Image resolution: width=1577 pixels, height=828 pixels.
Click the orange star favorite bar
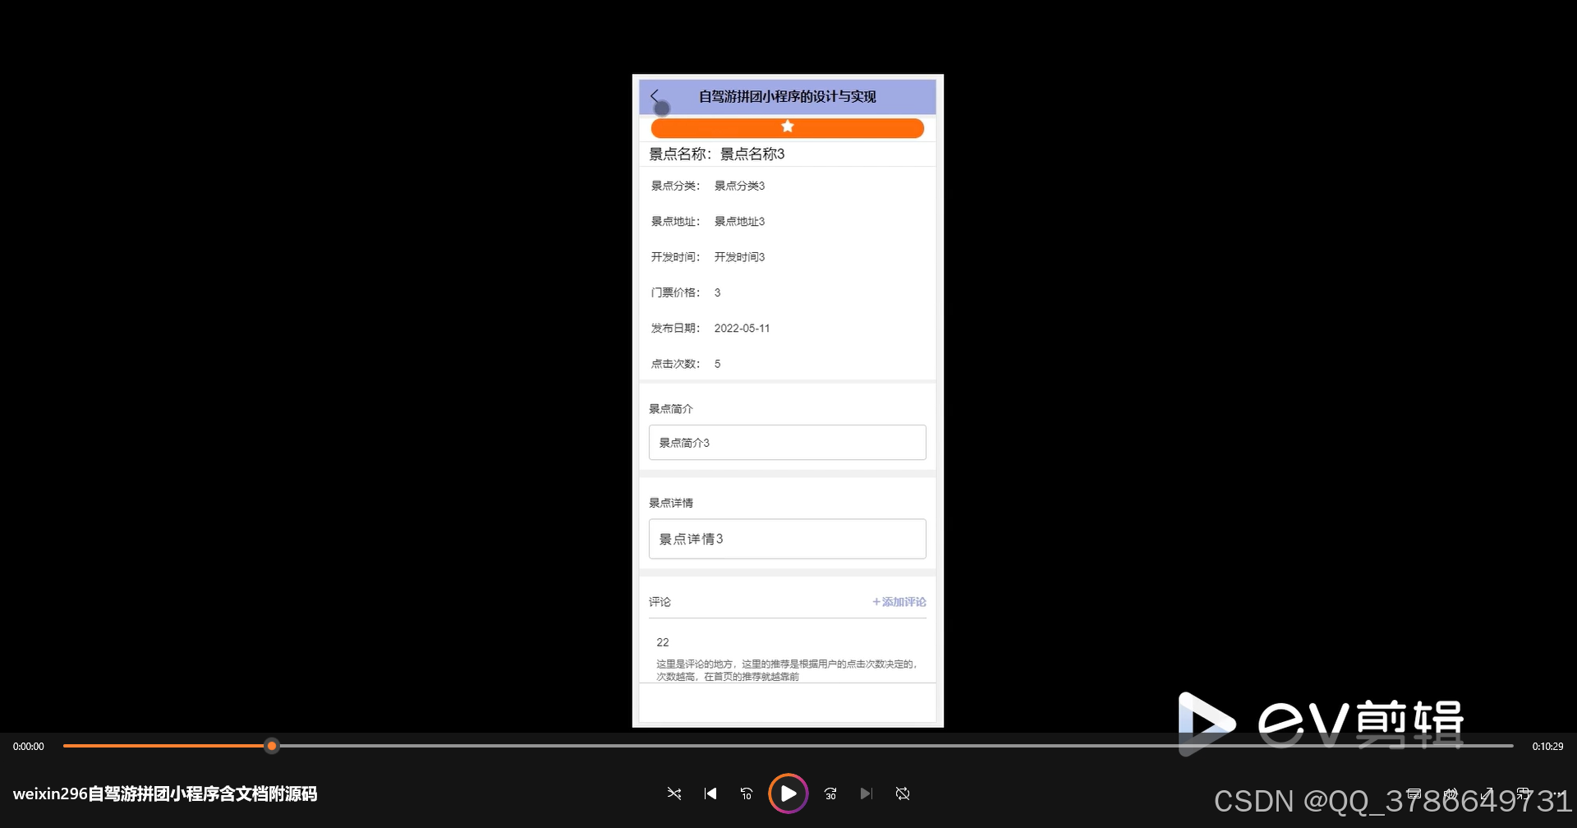787,127
